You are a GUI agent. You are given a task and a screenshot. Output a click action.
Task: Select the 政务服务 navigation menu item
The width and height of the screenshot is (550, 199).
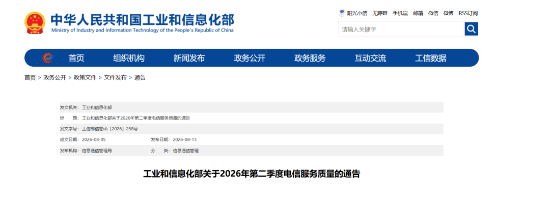(310, 58)
